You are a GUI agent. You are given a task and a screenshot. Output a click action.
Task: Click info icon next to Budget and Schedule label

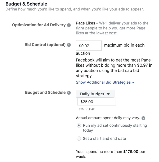point(69,93)
